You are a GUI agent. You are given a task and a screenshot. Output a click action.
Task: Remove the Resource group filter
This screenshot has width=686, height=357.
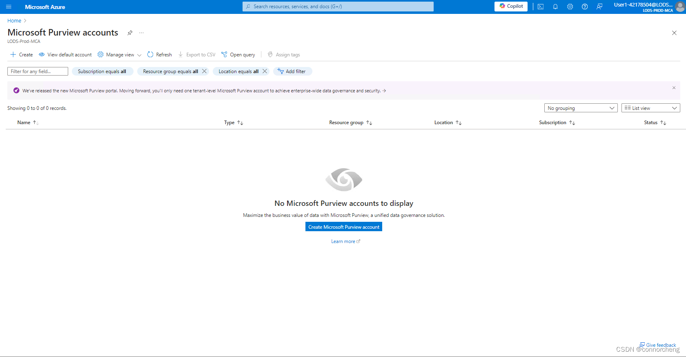click(205, 71)
